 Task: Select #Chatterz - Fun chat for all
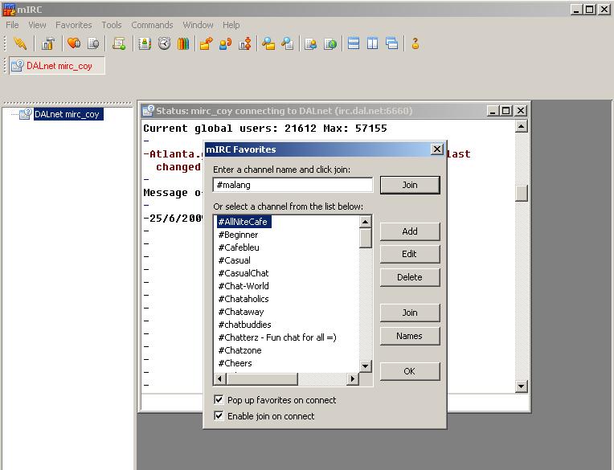point(277,337)
